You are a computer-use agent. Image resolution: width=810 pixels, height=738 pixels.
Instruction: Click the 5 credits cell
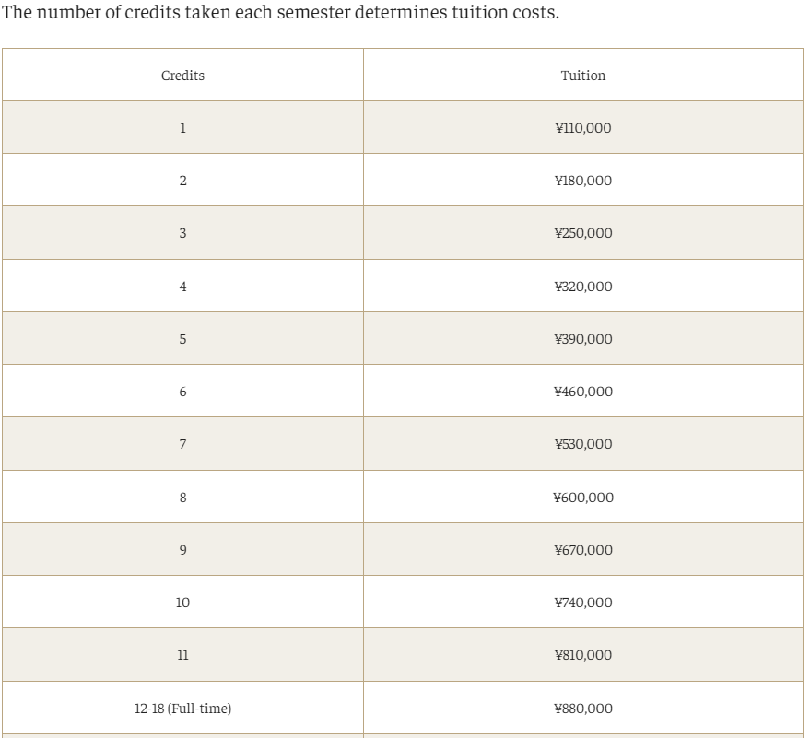182,339
